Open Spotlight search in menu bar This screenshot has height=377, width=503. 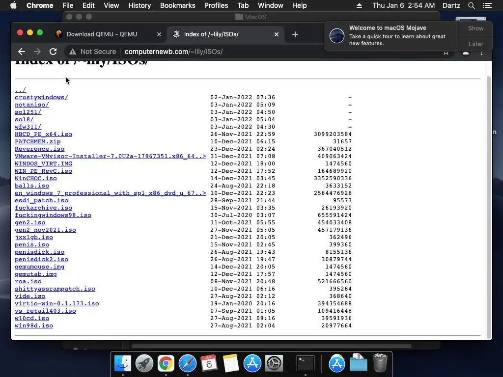[x=471, y=5]
